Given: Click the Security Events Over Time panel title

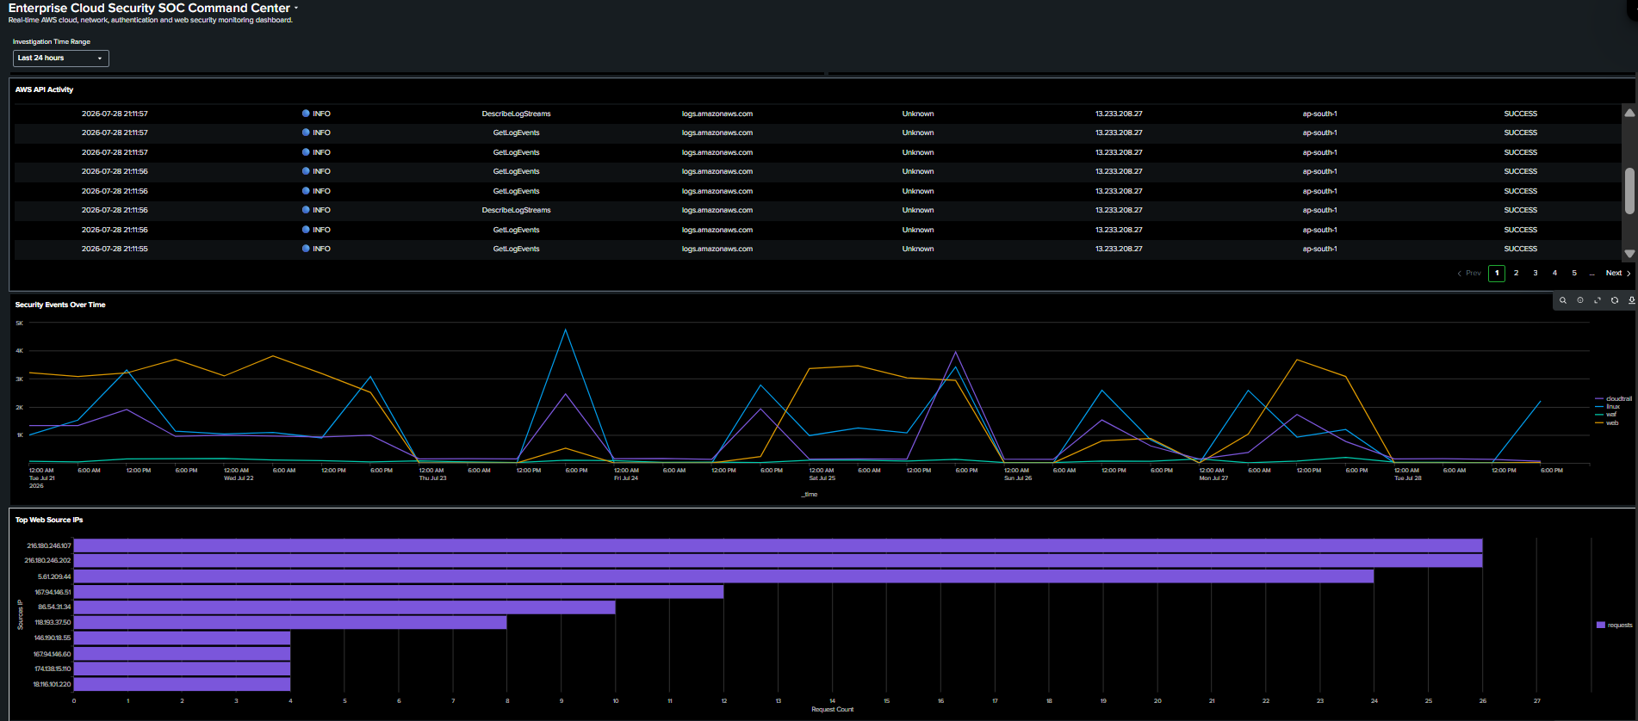Looking at the screenshot, I should [x=60, y=305].
